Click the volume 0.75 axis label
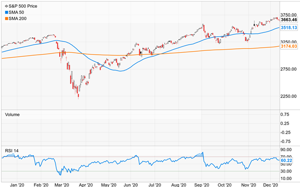Viewport: 300px width, 187px height. point(285,114)
